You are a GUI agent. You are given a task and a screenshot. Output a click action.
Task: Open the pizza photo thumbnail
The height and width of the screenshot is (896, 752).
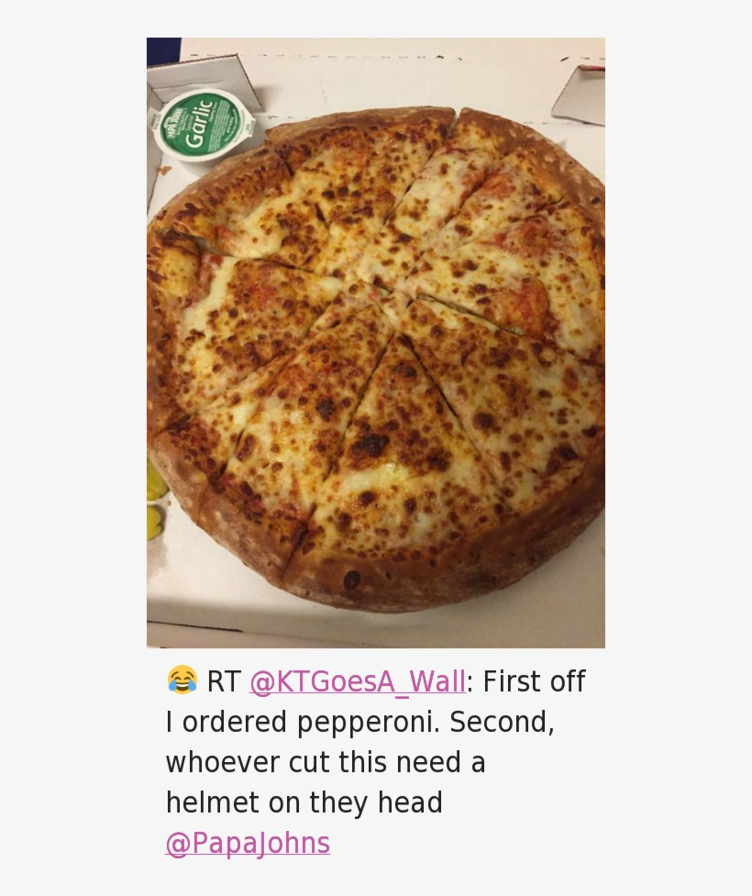click(x=376, y=343)
